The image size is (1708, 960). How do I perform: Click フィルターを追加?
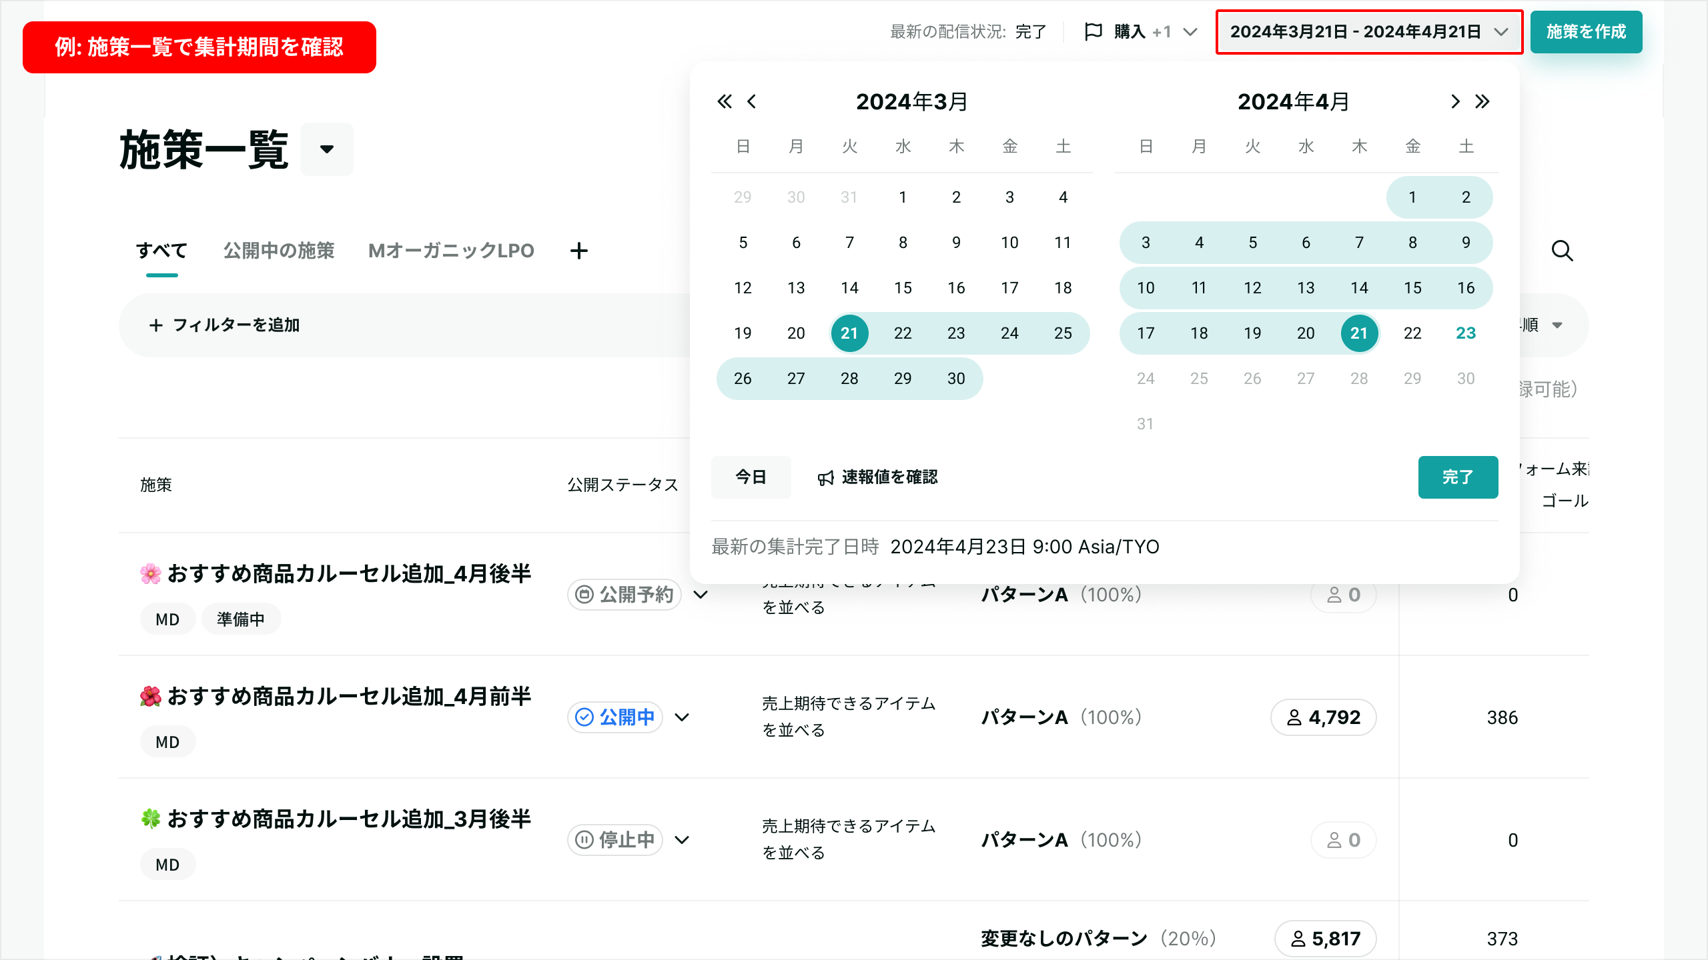click(225, 325)
